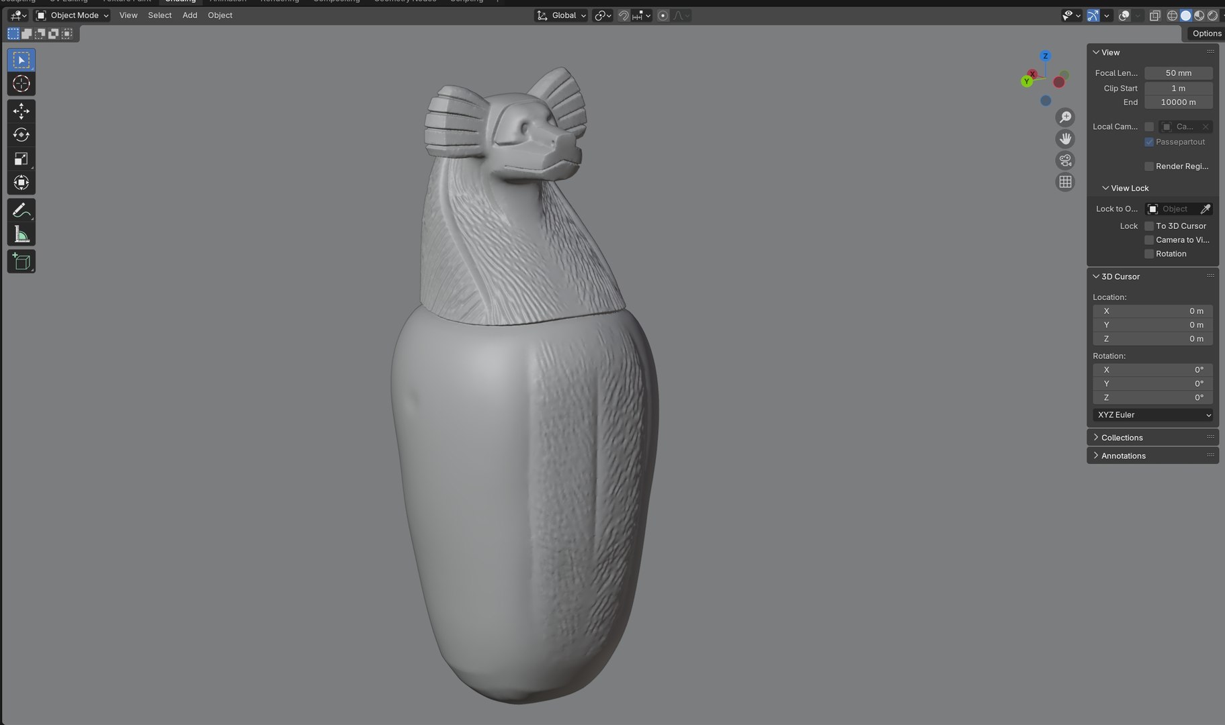Open the XYZ Euler rotation mode dropdown
Viewport: 1225px width, 725px height.
[x=1153, y=415]
